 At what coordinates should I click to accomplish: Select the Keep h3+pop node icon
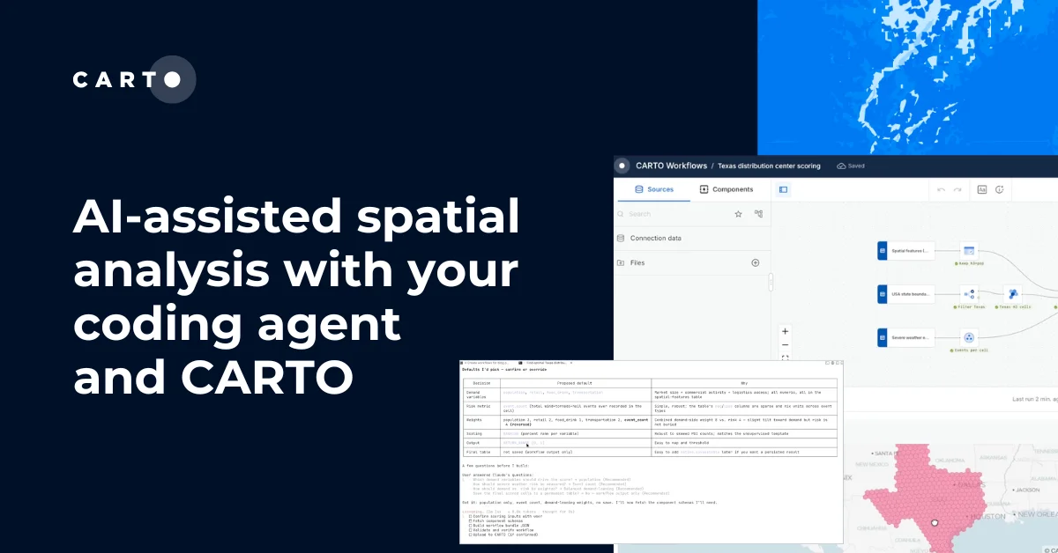[x=970, y=251]
